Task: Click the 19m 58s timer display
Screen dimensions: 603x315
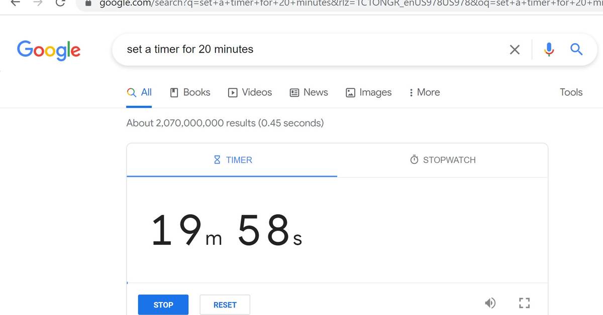Action: (227, 231)
